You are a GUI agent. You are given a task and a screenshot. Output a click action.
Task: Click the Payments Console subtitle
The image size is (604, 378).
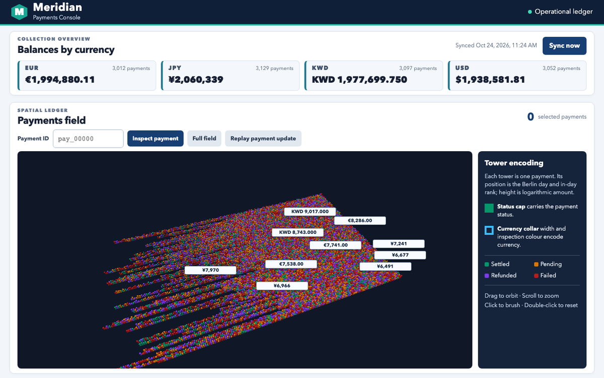(x=56, y=17)
